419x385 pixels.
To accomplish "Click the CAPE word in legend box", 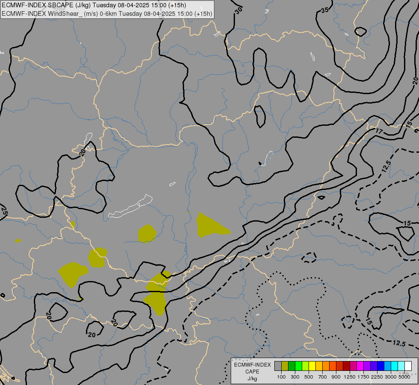I will pyautogui.click(x=252, y=372).
